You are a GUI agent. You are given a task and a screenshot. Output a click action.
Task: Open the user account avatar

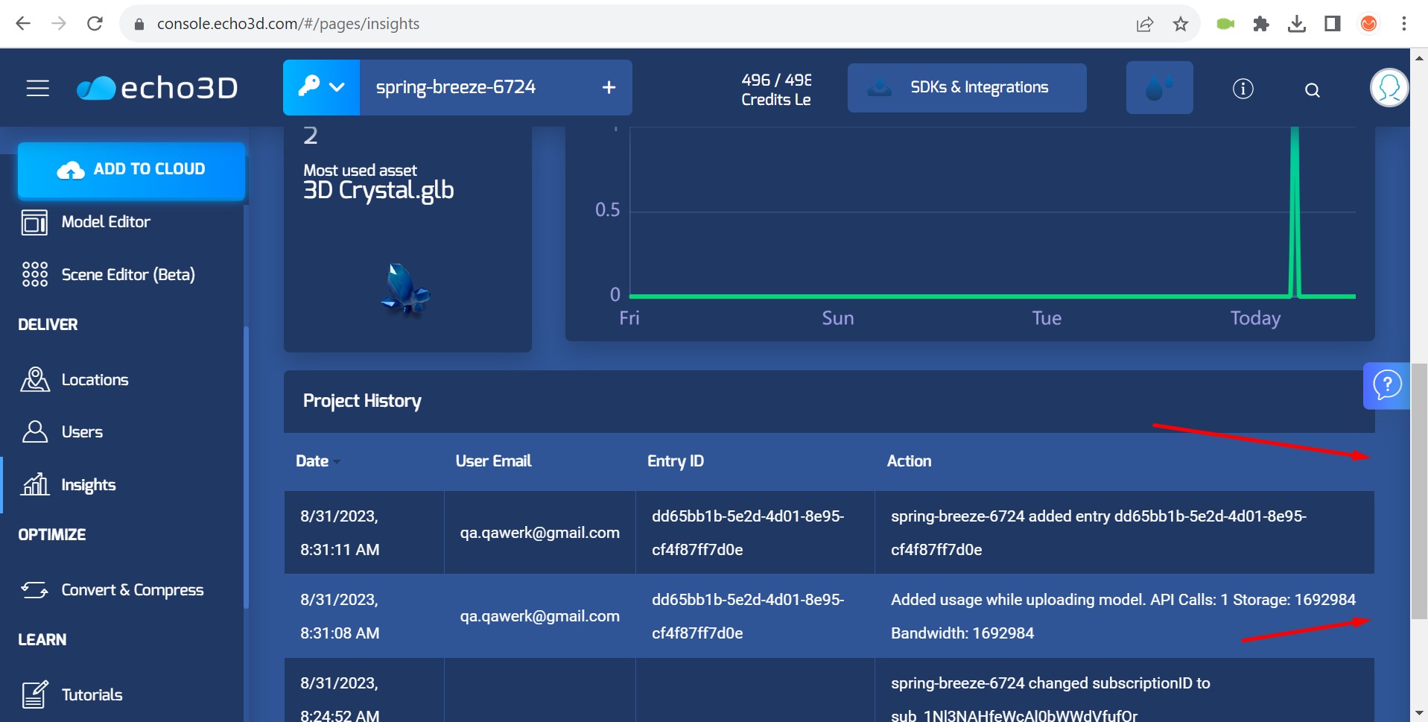tap(1389, 88)
